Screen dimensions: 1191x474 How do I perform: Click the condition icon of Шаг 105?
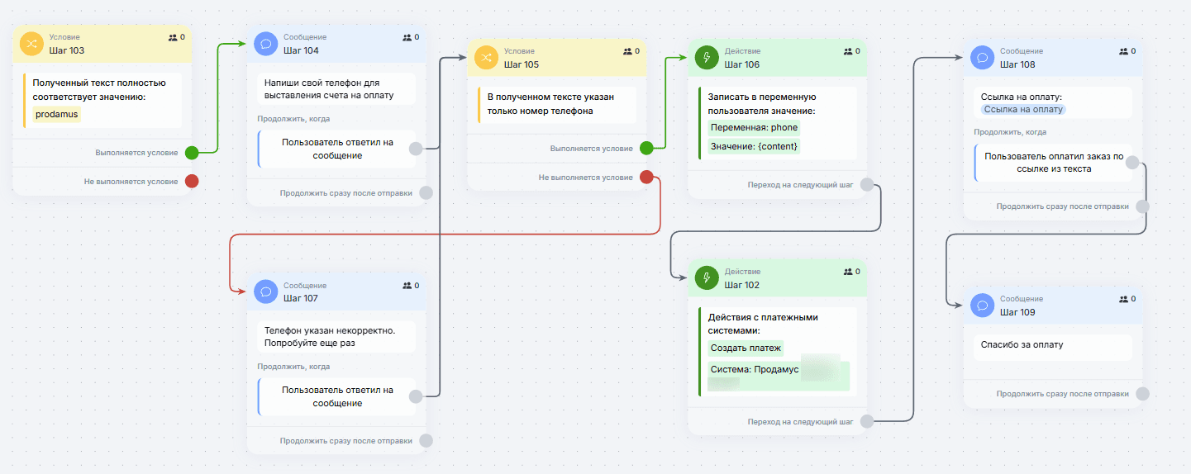(486, 58)
